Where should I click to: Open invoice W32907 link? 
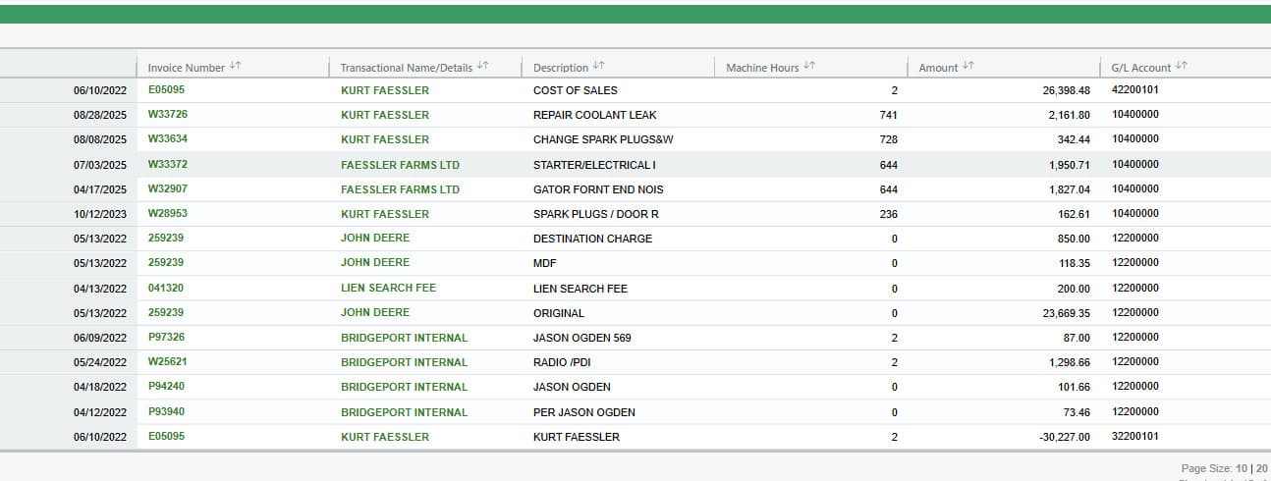point(167,189)
